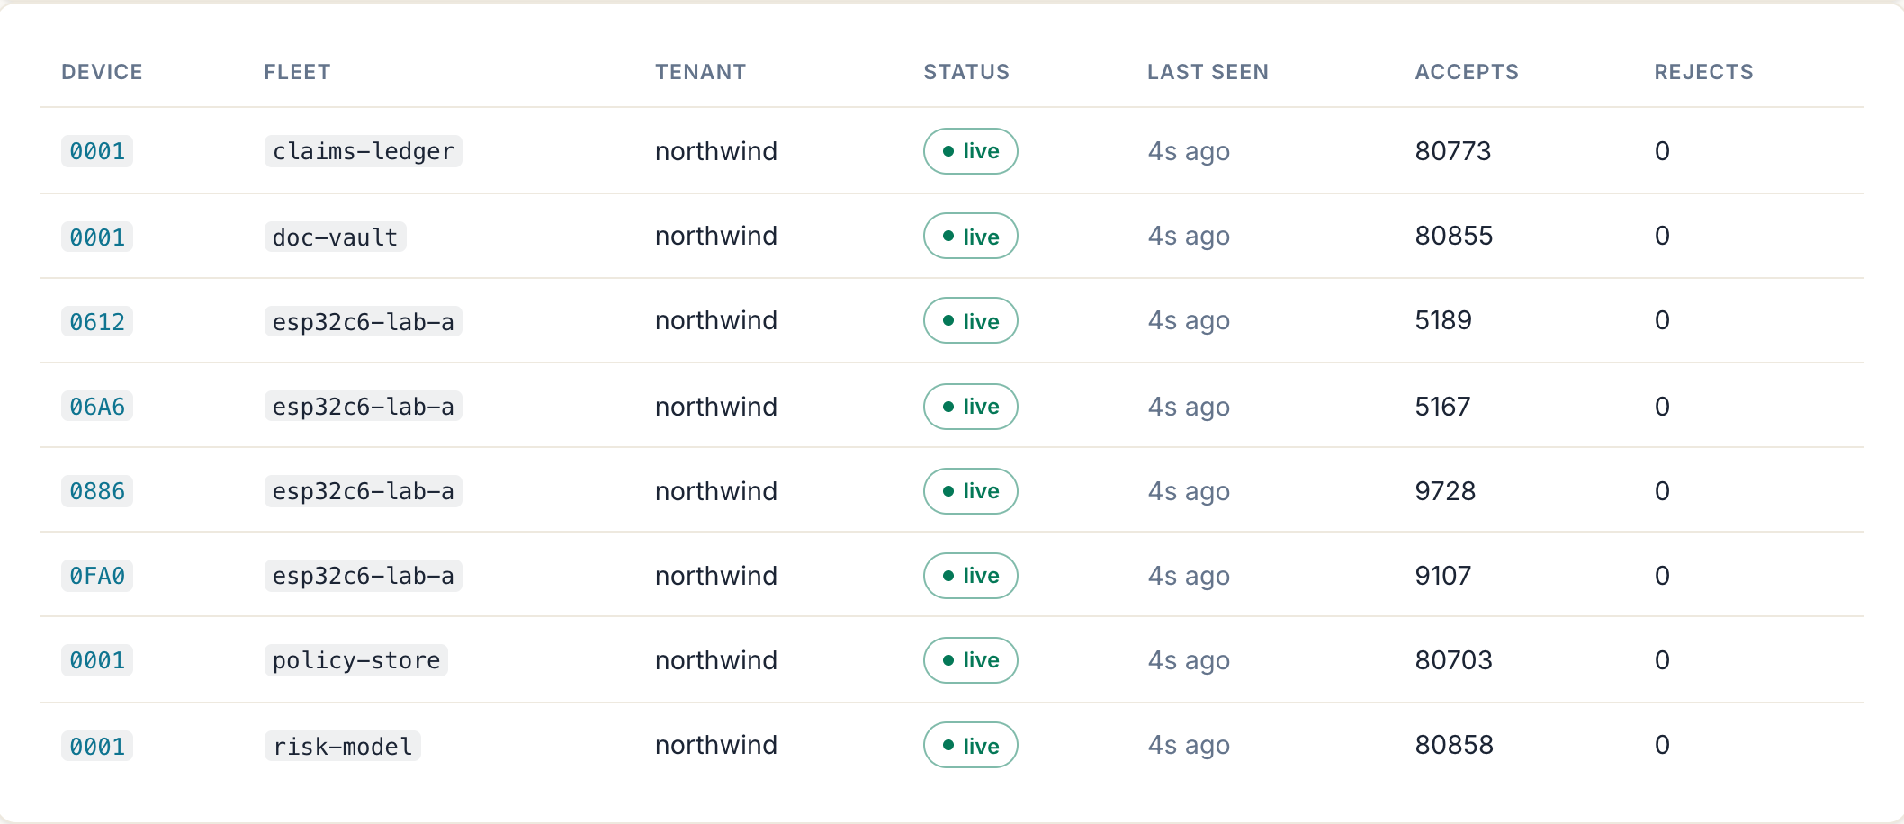Select the risk-model fleet tag
This screenshot has width=1904, height=824.
343,746
